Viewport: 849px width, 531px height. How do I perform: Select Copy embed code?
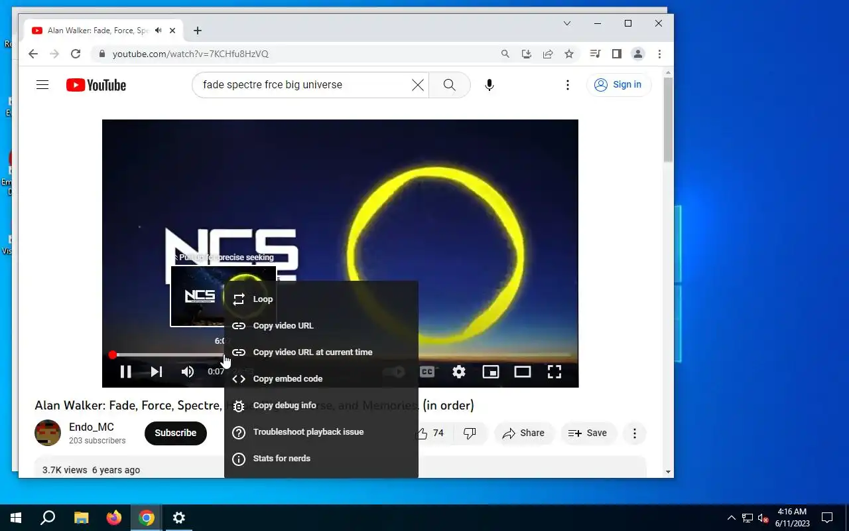321,378
